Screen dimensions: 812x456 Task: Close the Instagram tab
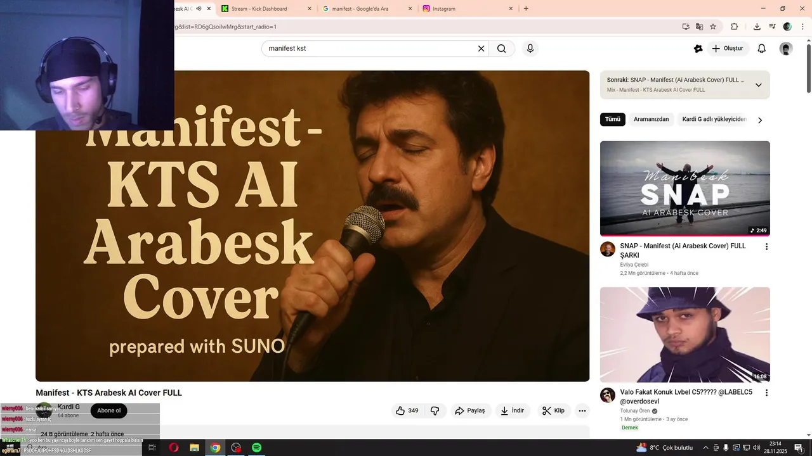(x=511, y=8)
